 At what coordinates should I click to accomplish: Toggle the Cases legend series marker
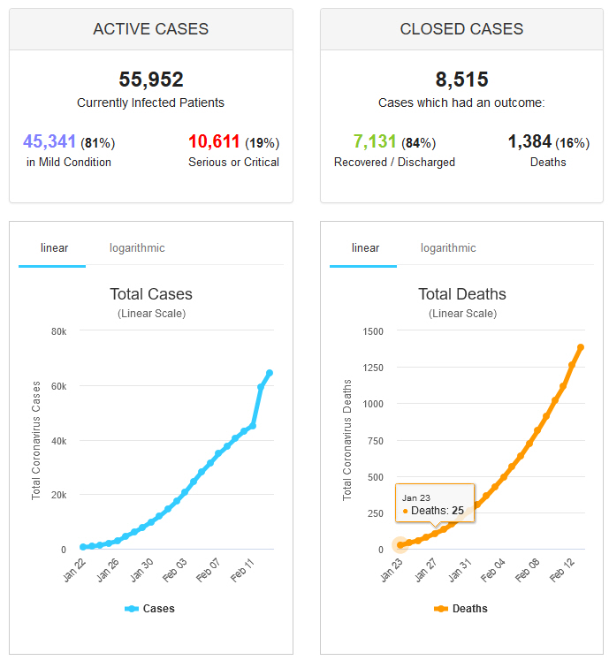point(133,609)
